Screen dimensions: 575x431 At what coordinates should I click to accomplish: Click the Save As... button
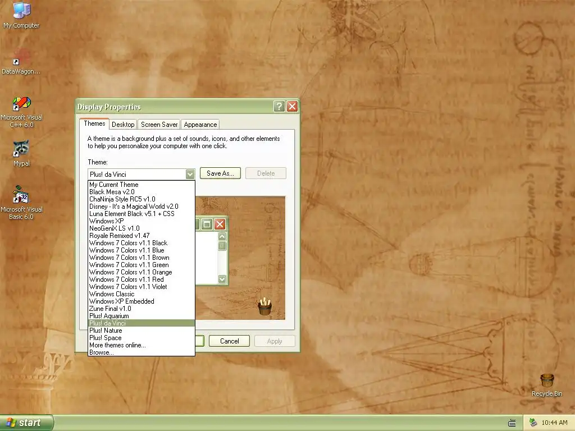(220, 173)
